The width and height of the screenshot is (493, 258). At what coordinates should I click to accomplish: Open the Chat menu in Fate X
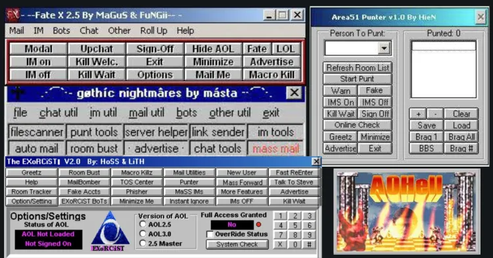[x=89, y=30]
